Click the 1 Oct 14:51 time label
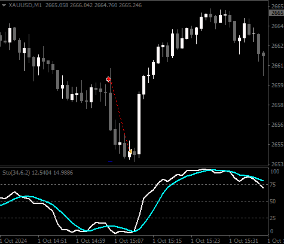Screen dimensions: 284x244 tap(52, 241)
